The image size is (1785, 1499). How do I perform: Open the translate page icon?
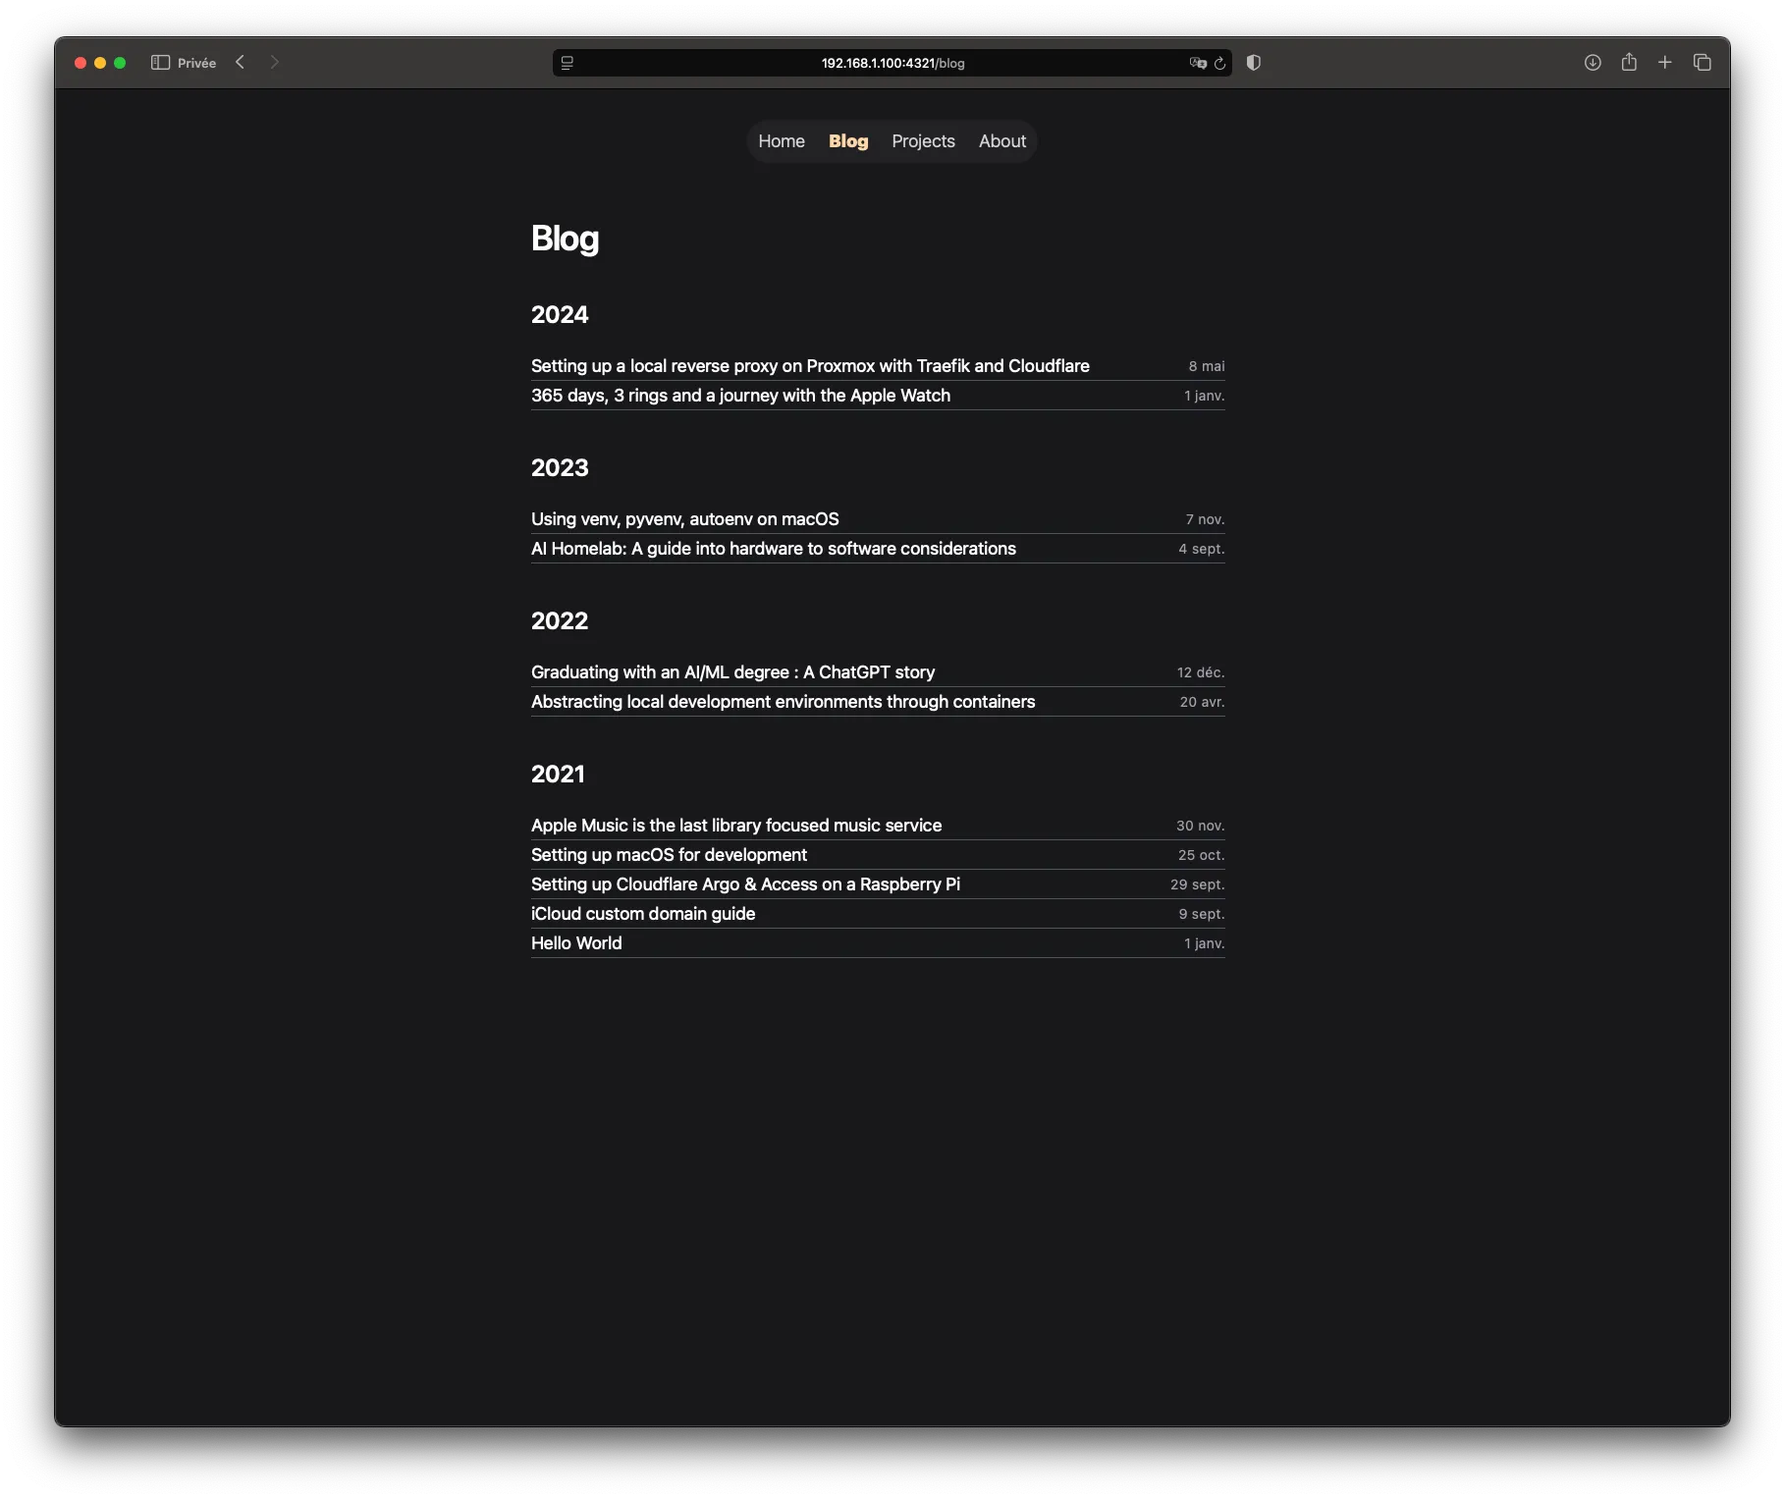click(x=1197, y=63)
